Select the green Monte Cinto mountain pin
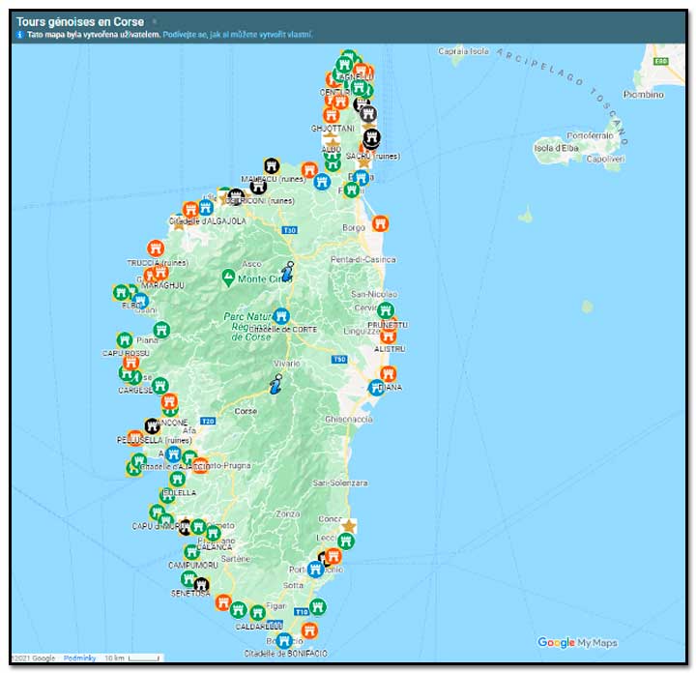696x673 pixels. tap(228, 278)
